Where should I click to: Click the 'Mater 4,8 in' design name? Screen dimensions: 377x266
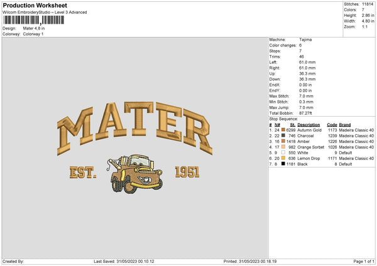click(34, 28)
